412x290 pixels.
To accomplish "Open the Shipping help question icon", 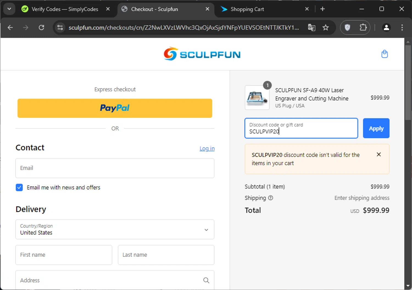I will [x=271, y=198].
